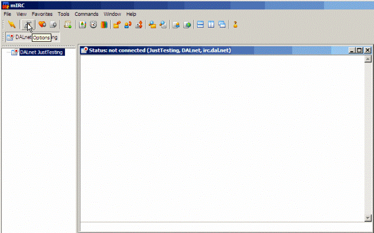Viewport: 374px width, 233px height.
Task: Click the status window scrollbar down arrow
Action: pos(368,218)
